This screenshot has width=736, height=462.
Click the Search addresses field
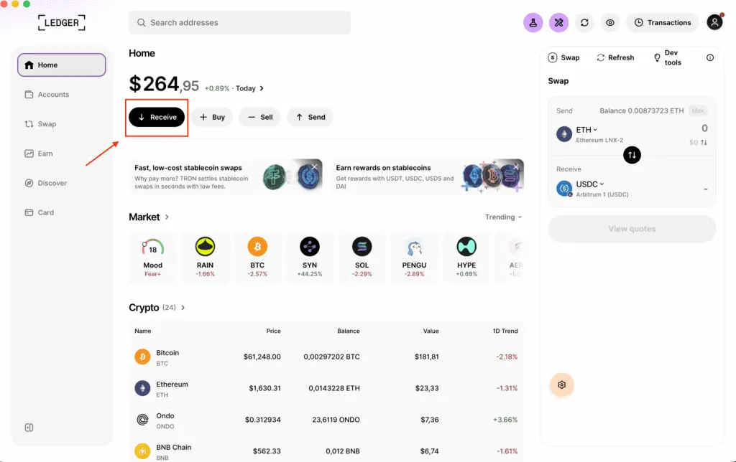click(x=239, y=22)
